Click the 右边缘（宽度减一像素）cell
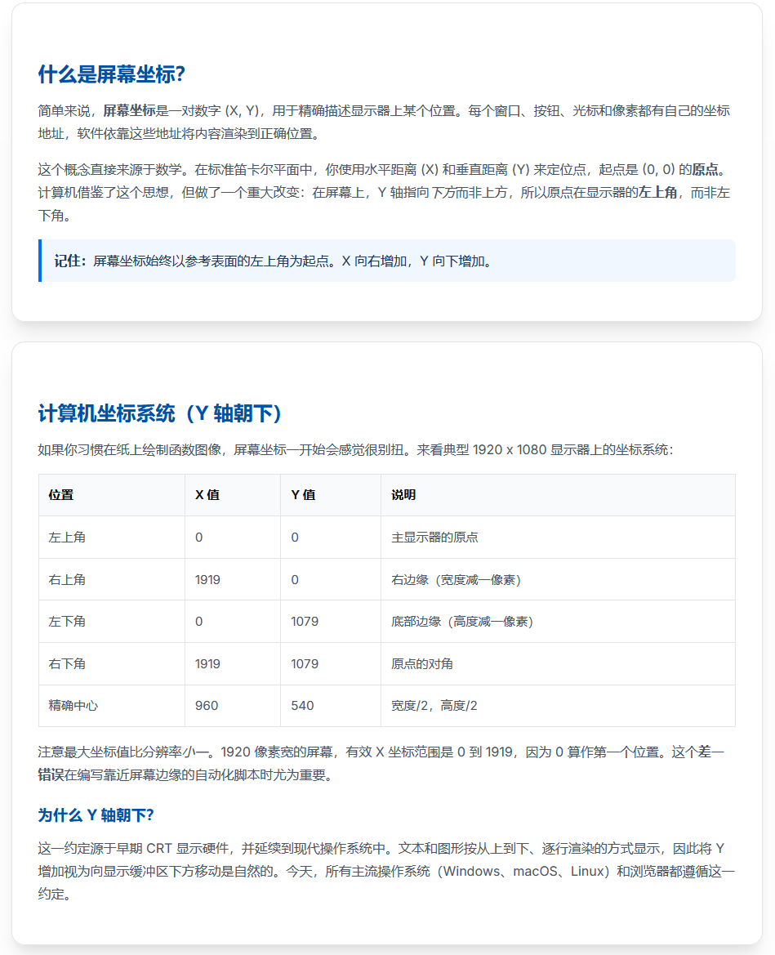Viewport: 775px width, 955px height. pos(558,579)
